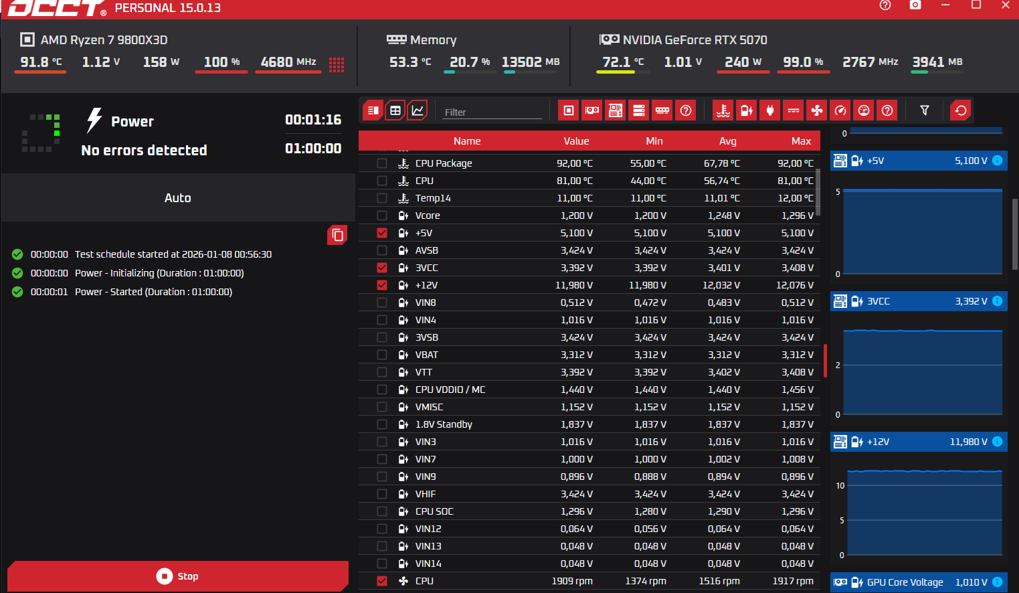This screenshot has width=1019, height=593.
Task: Check the CPU SOC row checkbox
Action: pyautogui.click(x=382, y=511)
